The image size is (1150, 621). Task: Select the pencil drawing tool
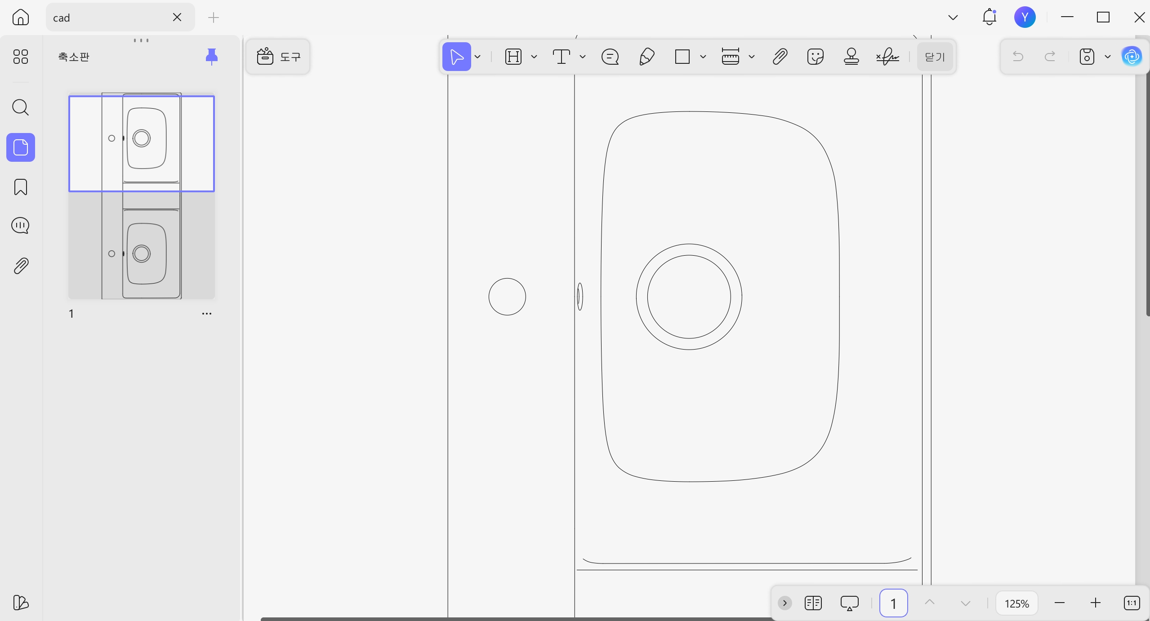[x=646, y=57]
